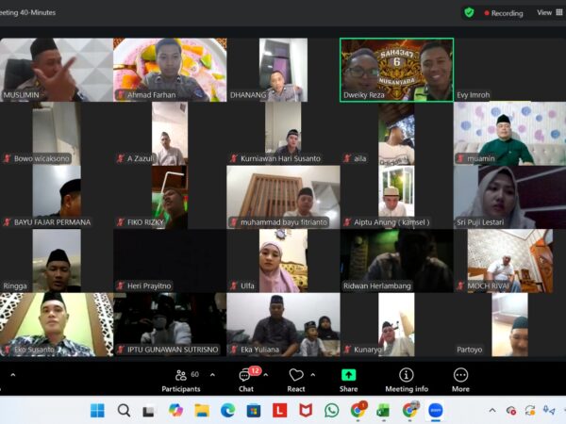The height and width of the screenshot is (424, 566).
Task: Select Dweiky Reza's highlighted video tile
Action: pos(396,69)
